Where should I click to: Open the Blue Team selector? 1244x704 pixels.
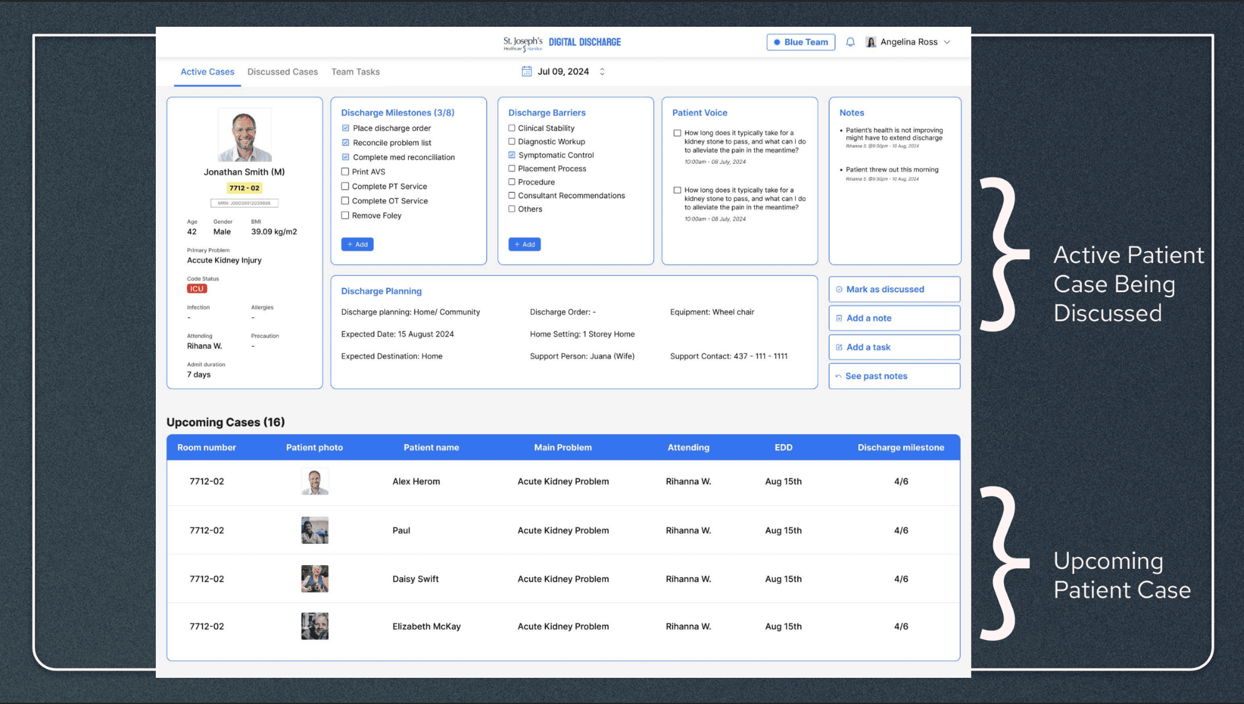pyautogui.click(x=800, y=42)
